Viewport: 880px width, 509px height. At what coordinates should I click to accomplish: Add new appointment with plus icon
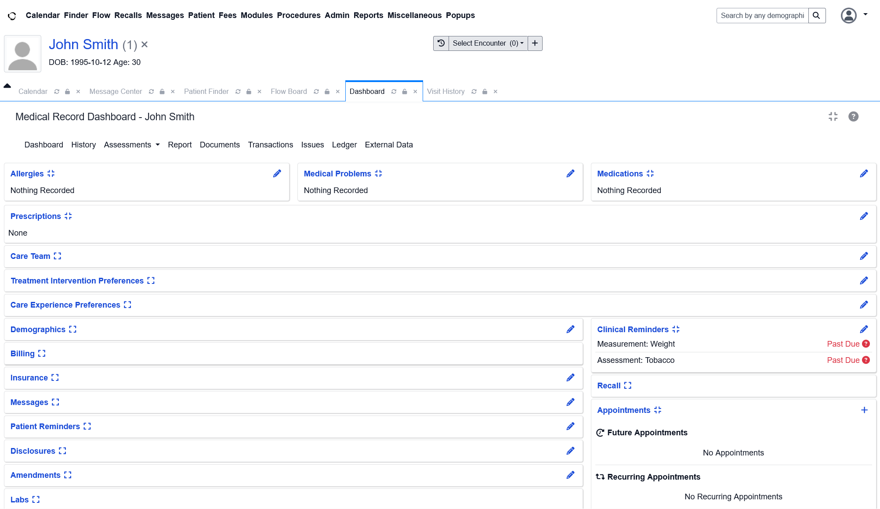(864, 410)
